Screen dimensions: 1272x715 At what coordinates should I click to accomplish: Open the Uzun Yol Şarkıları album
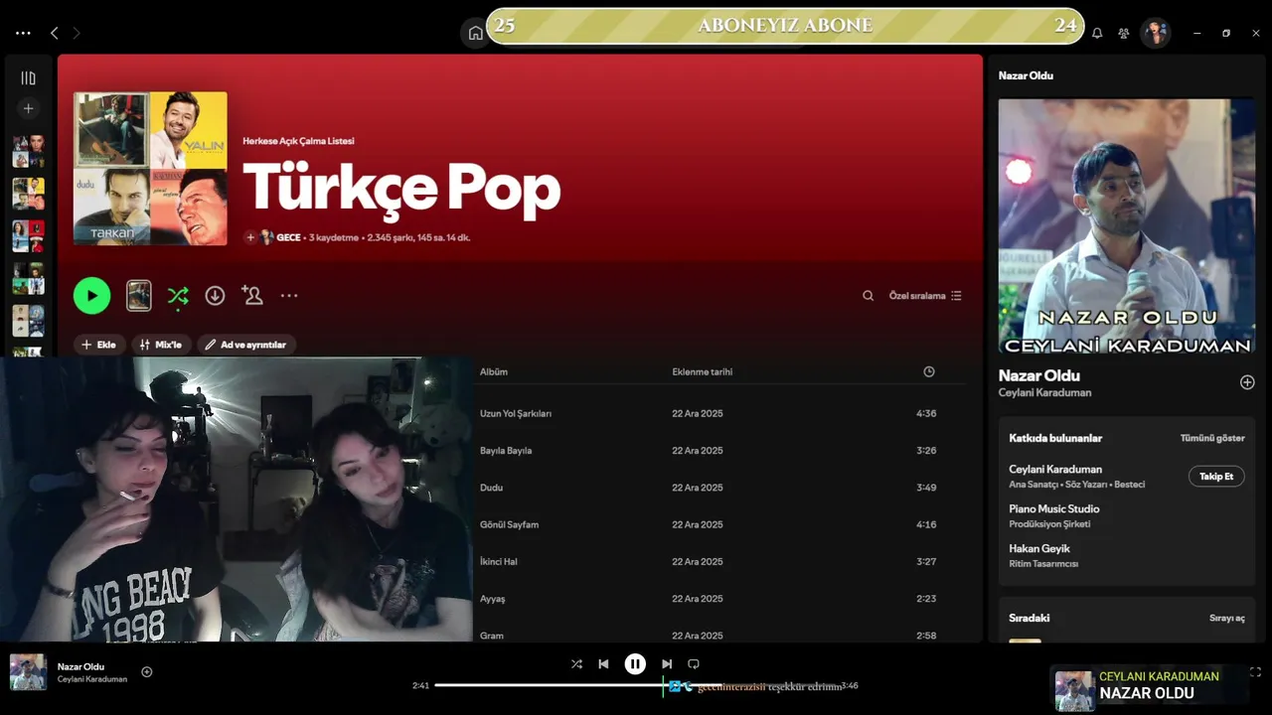pyautogui.click(x=515, y=413)
